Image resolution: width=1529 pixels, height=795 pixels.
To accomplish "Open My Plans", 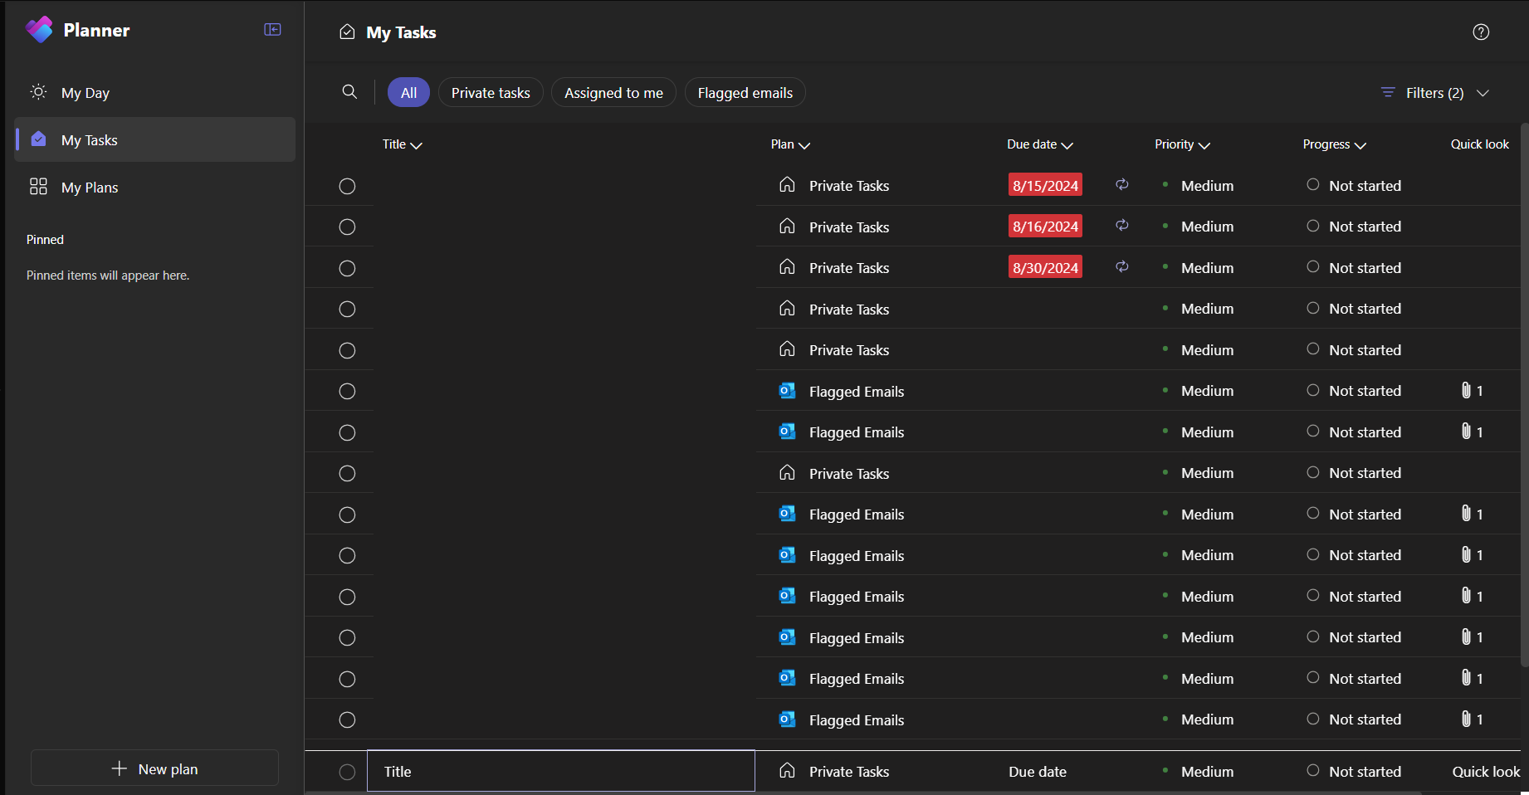I will tap(155, 187).
